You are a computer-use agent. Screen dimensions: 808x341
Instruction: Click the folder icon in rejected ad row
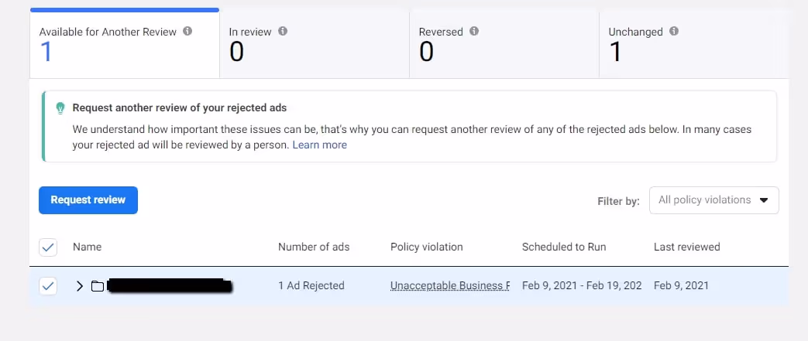pyautogui.click(x=98, y=286)
